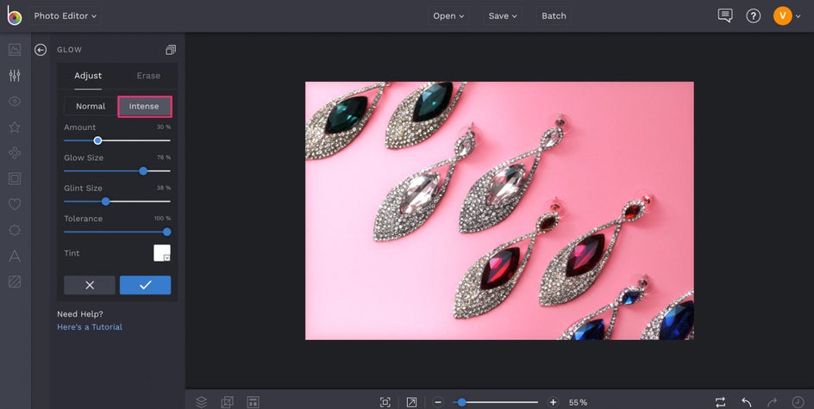Expand the account menu chevron

tap(798, 16)
